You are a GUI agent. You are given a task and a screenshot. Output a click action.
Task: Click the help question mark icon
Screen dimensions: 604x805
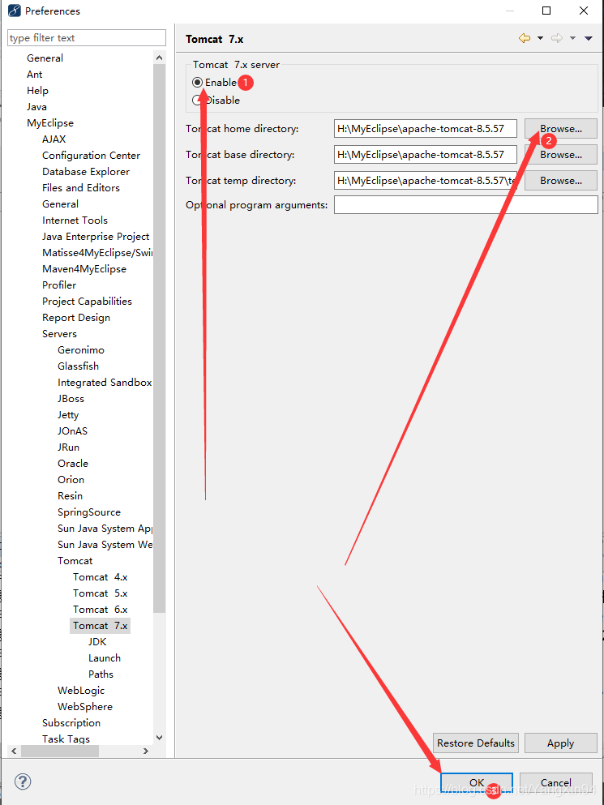point(24,781)
